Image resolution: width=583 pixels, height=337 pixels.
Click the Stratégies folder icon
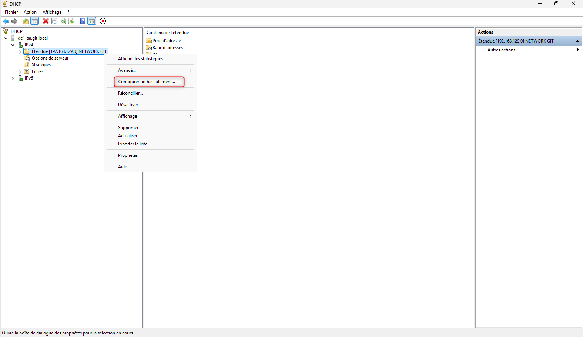(x=27, y=65)
